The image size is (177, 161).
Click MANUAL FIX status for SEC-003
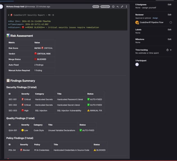[x=95, y=110]
